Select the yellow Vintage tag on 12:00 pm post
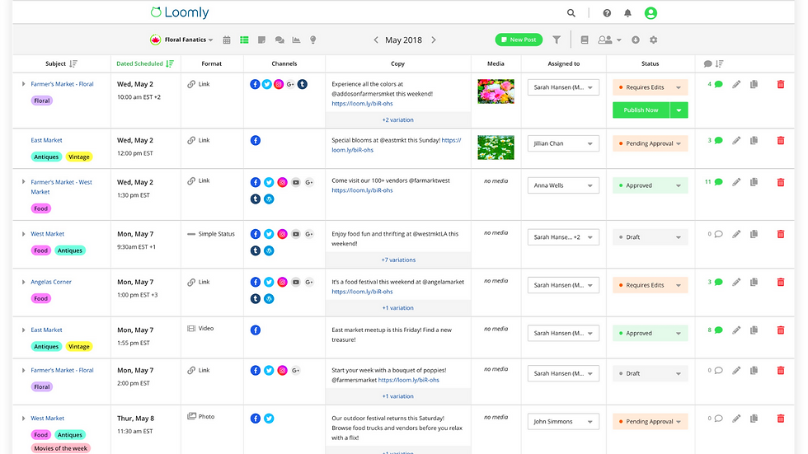 pyautogui.click(x=79, y=157)
